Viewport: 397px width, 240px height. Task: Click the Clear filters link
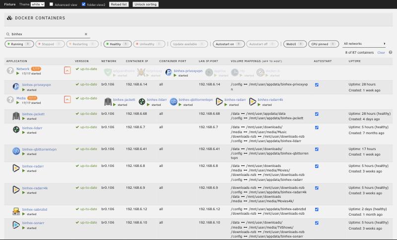coord(381,53)
